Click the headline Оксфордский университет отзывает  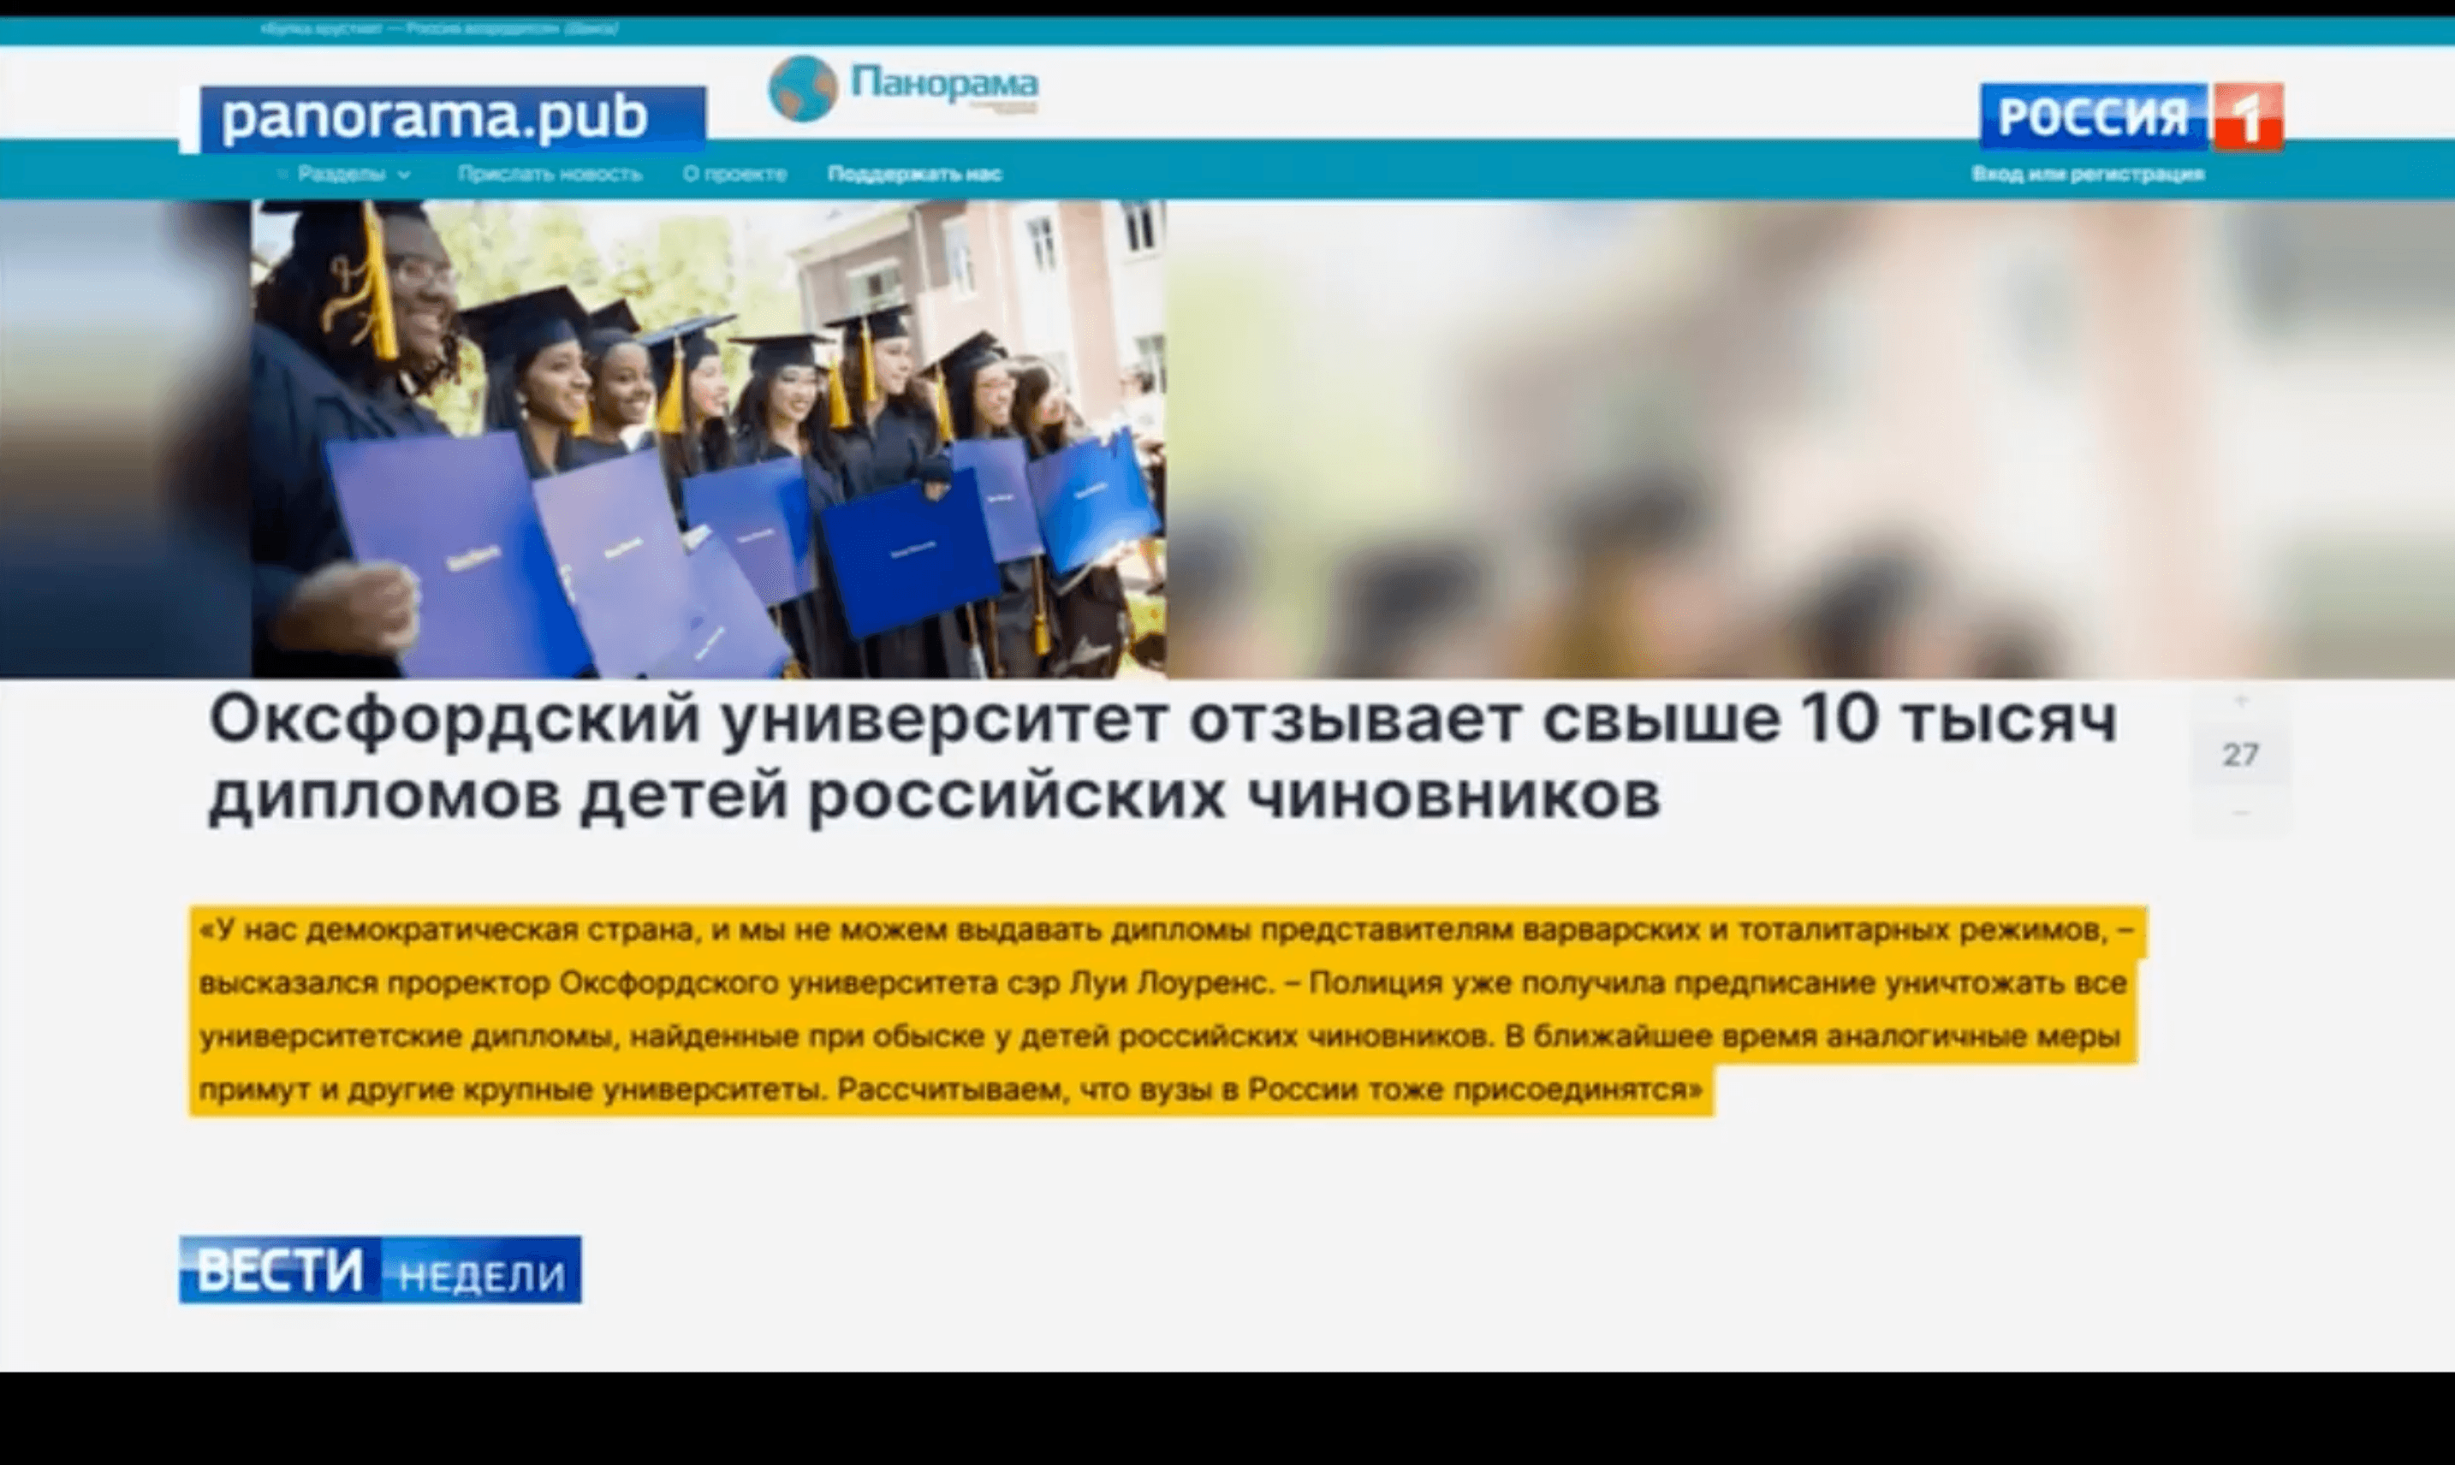tap(1162, 757)
